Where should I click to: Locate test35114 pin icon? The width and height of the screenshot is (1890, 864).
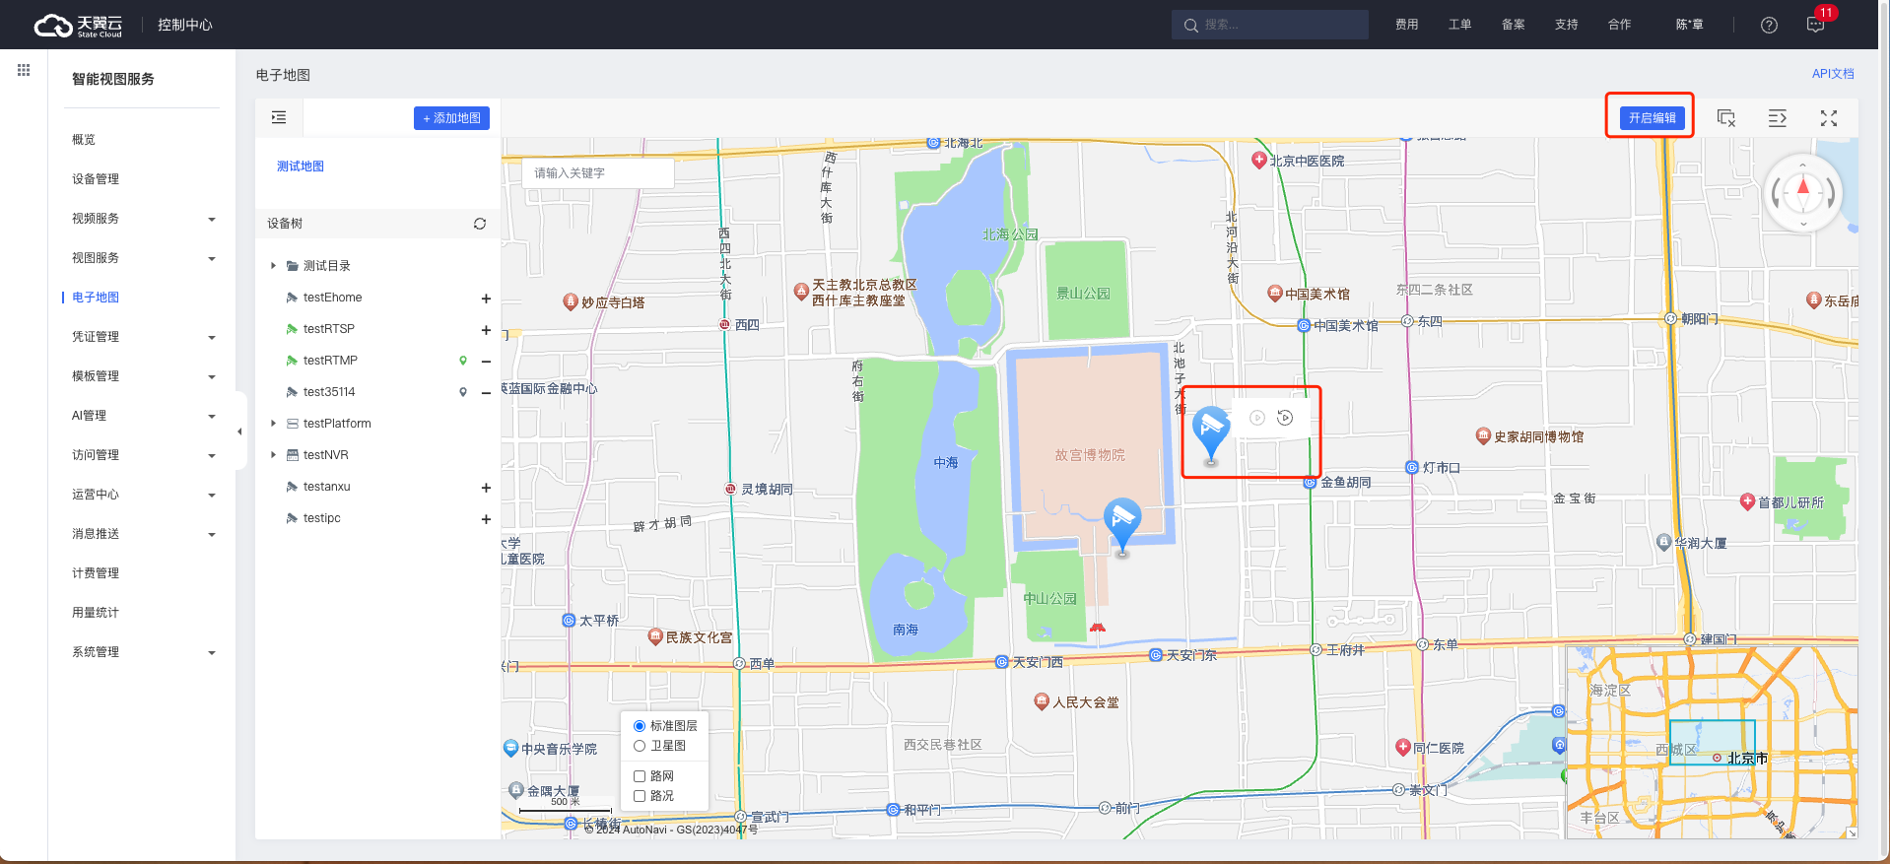[463, 392]
